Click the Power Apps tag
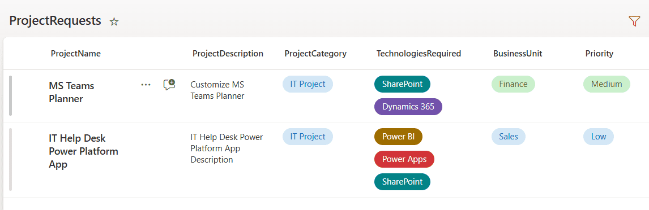The width and height of the screenshot is (649, 210). coord(404,159)
